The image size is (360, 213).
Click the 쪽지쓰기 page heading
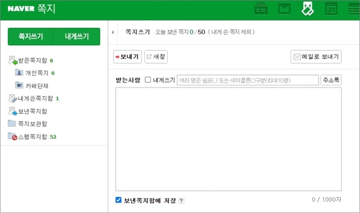(137, 32)
